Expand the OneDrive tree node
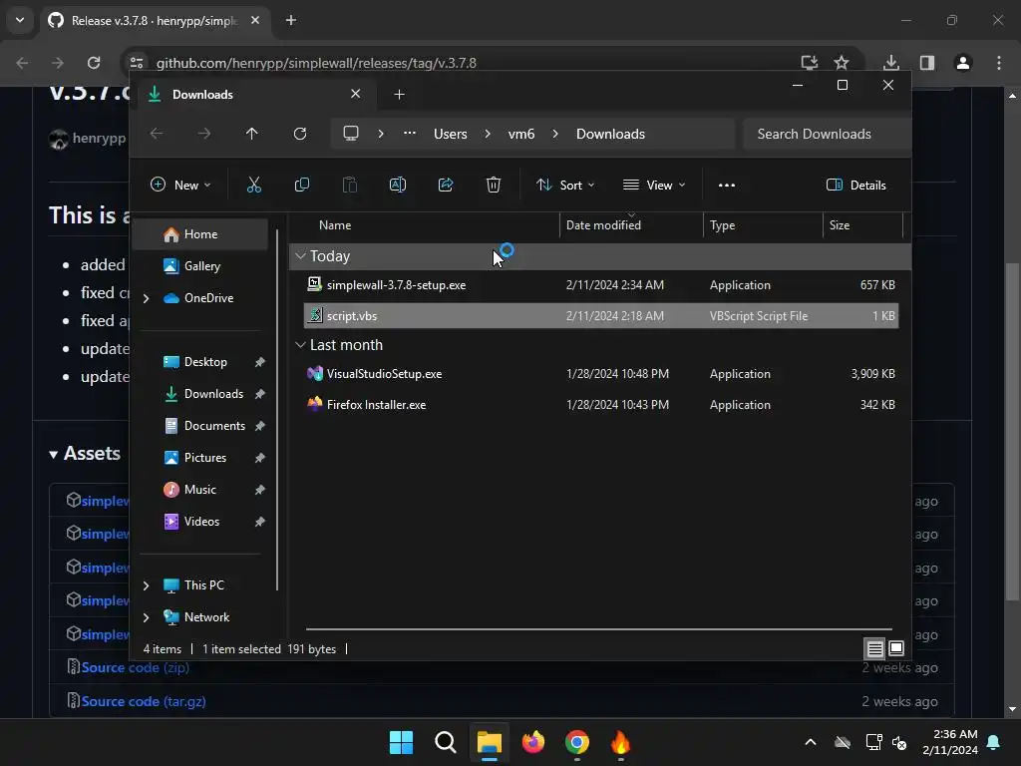The image size is (1021, 766). [x=146, y=298]
